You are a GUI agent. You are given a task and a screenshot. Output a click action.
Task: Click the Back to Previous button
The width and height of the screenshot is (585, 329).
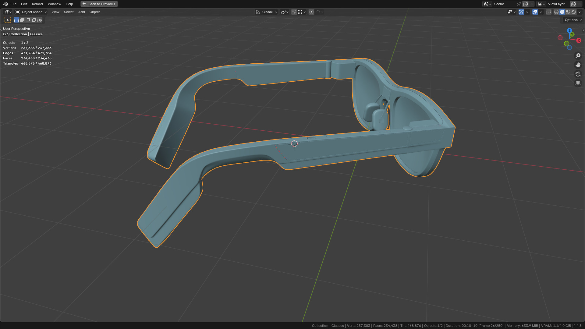click(99, 4)
